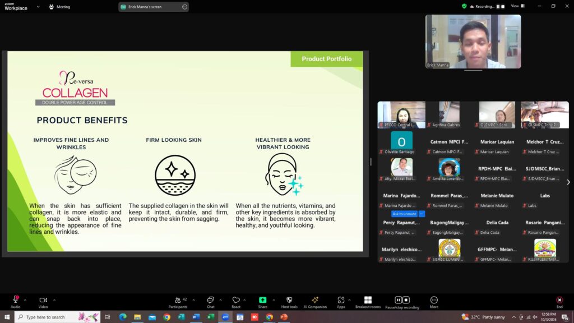Image resolution: width=574 pixels, height=323 pixels.
Task: Open Microsoft Edge from the taskbar
Action: click(x=123, y=317)
